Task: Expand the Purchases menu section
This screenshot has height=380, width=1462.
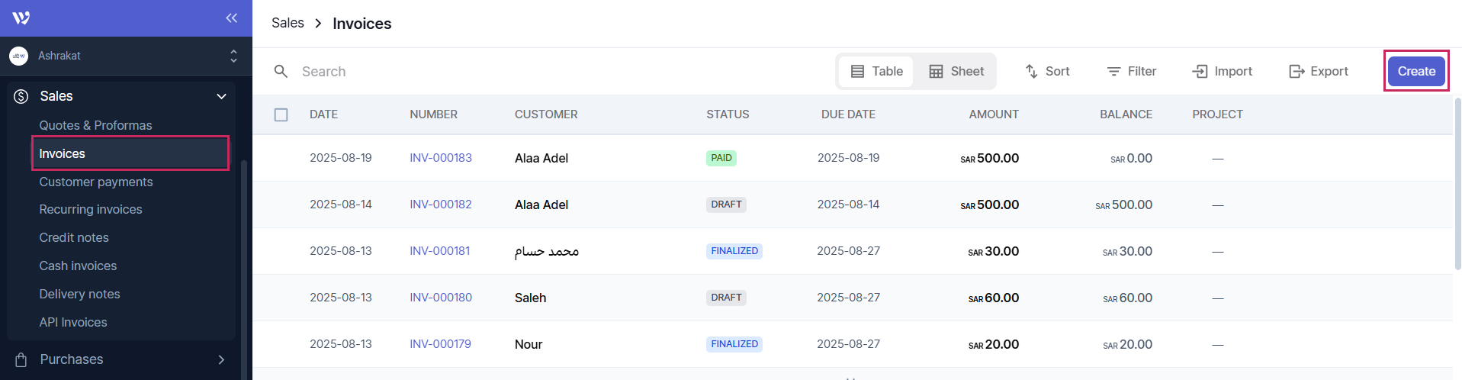Action: tap(221, 359)
